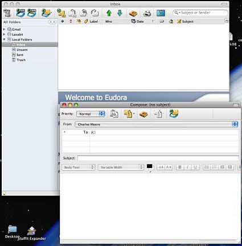Toggle Italic formatting in compose window
This screenshot has height=246, width=242.
tap(187, 167)
